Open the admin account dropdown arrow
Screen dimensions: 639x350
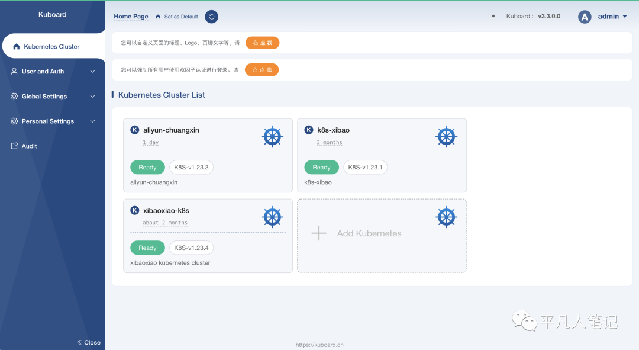pyautogui.click(x=625, y=17)
